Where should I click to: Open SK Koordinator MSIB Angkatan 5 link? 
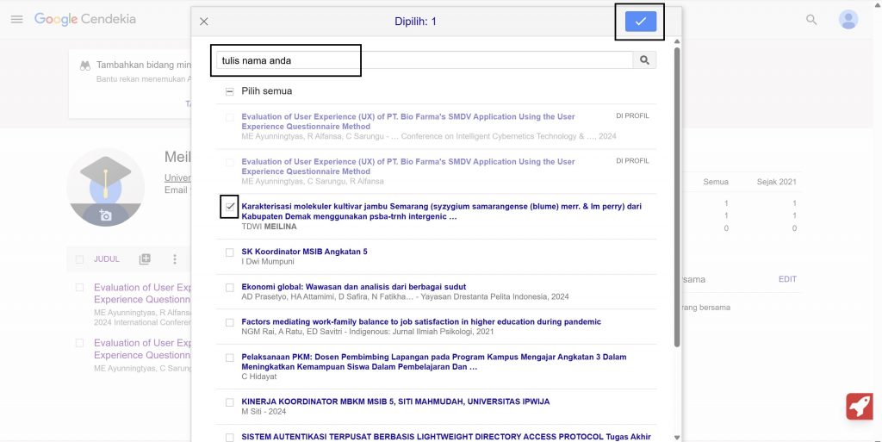coord(304,252)
